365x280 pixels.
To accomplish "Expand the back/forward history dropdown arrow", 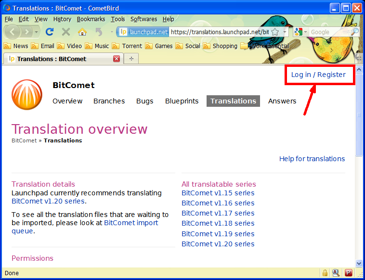I will click(37, 32).
